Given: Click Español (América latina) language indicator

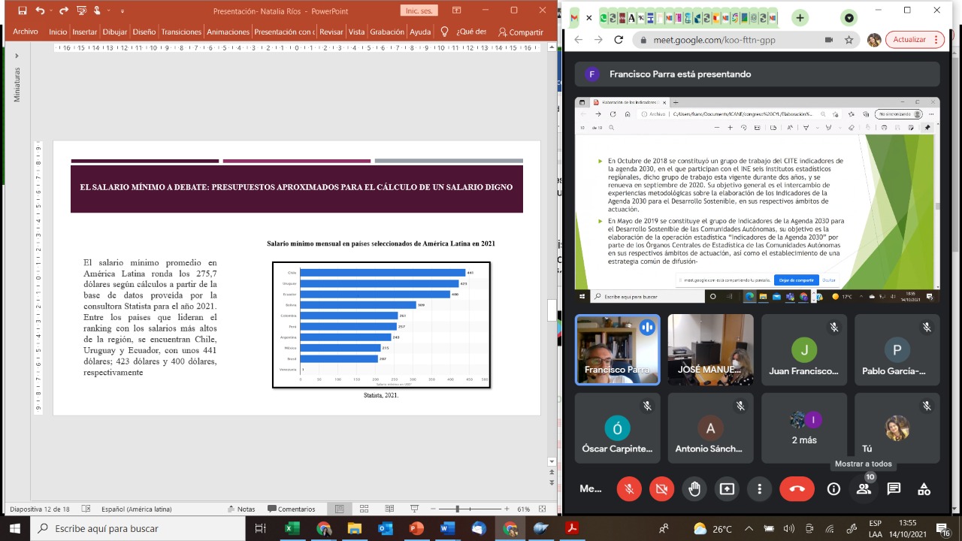Looking at the screenshot, I should coord(137,509).
